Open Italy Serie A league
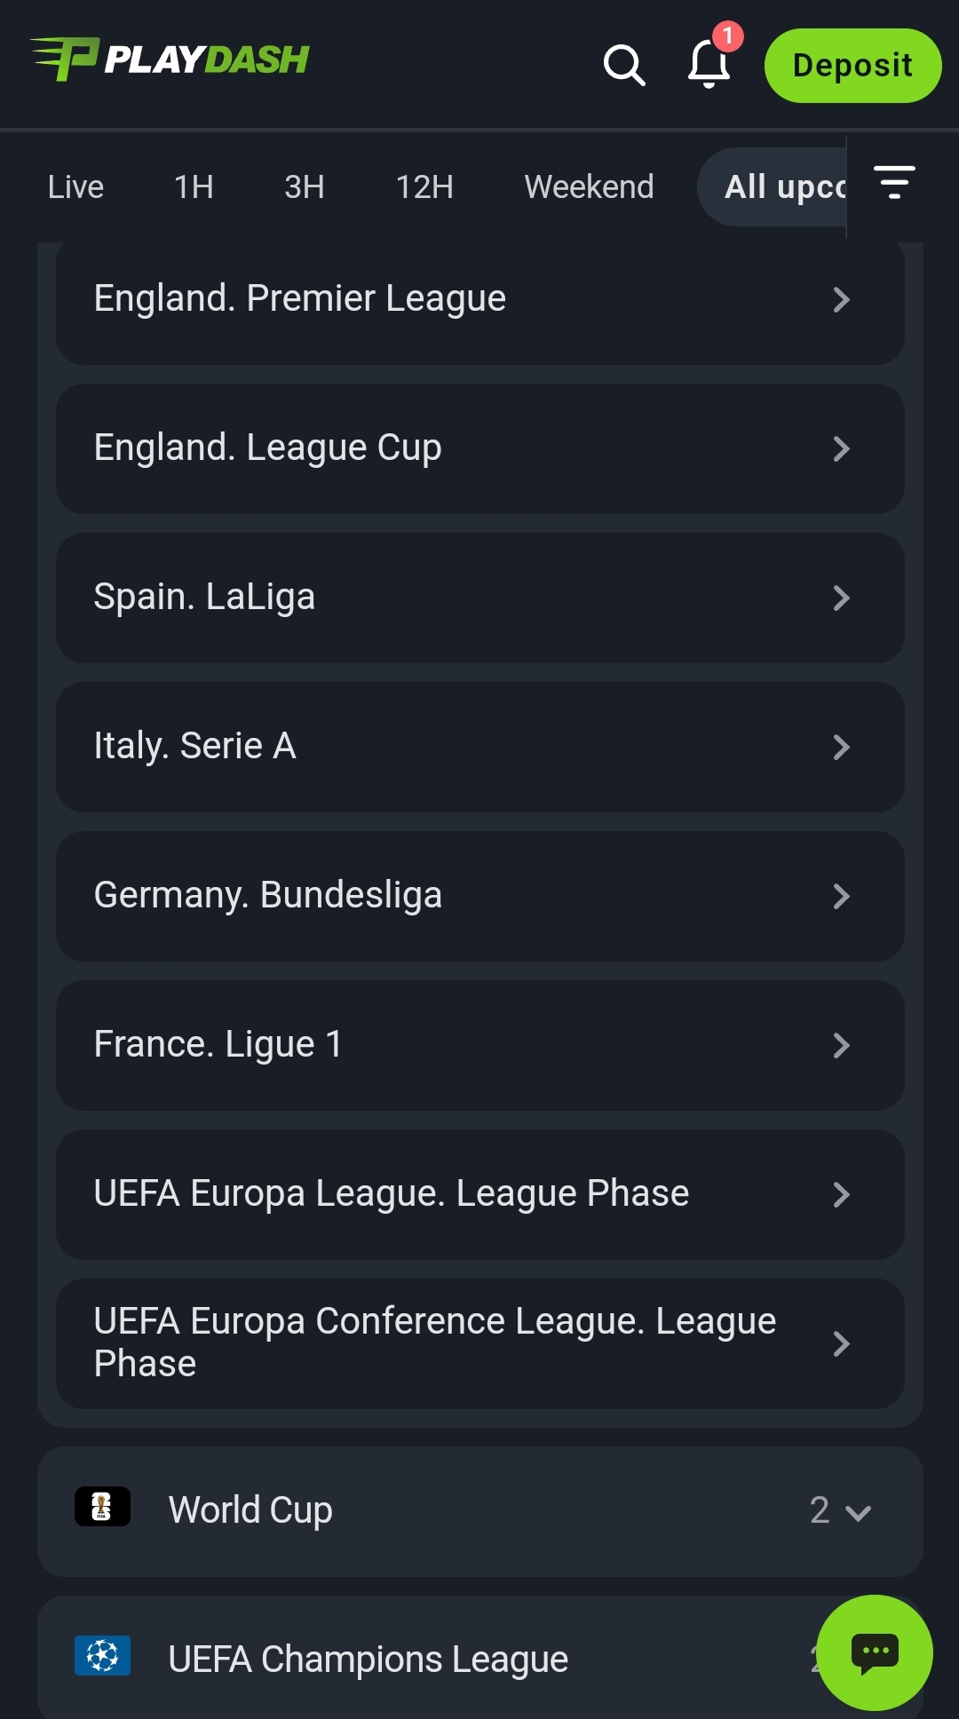 [x=479, y=747]
